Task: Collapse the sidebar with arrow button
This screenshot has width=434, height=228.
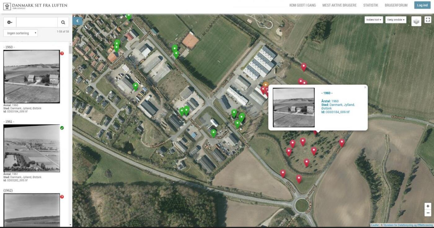Action: (77, 21)
